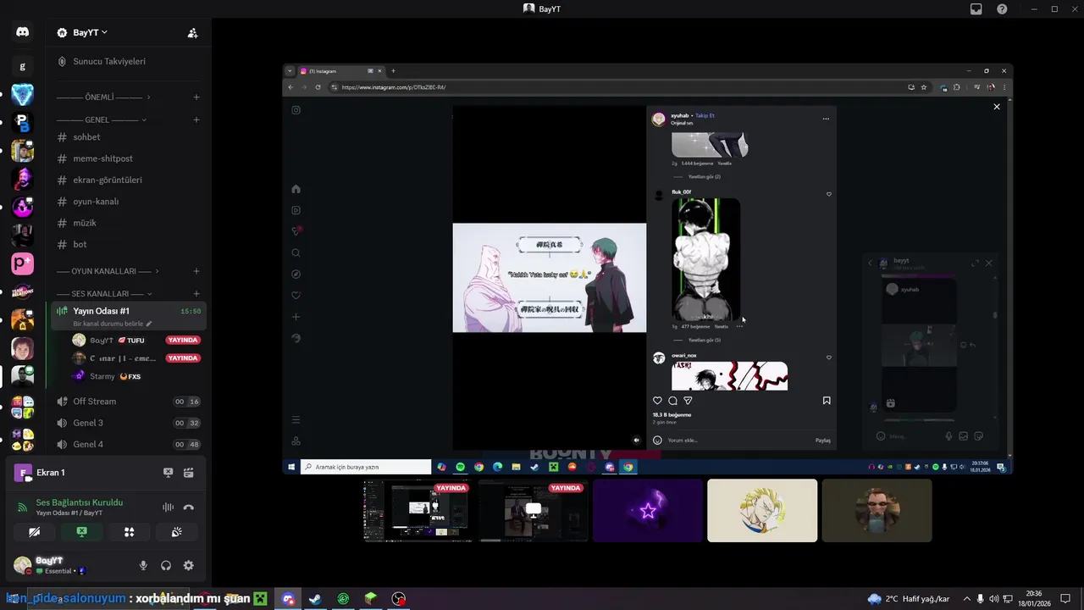
Task: Join the Genel 3 voice channel
Action: point(129,423)
